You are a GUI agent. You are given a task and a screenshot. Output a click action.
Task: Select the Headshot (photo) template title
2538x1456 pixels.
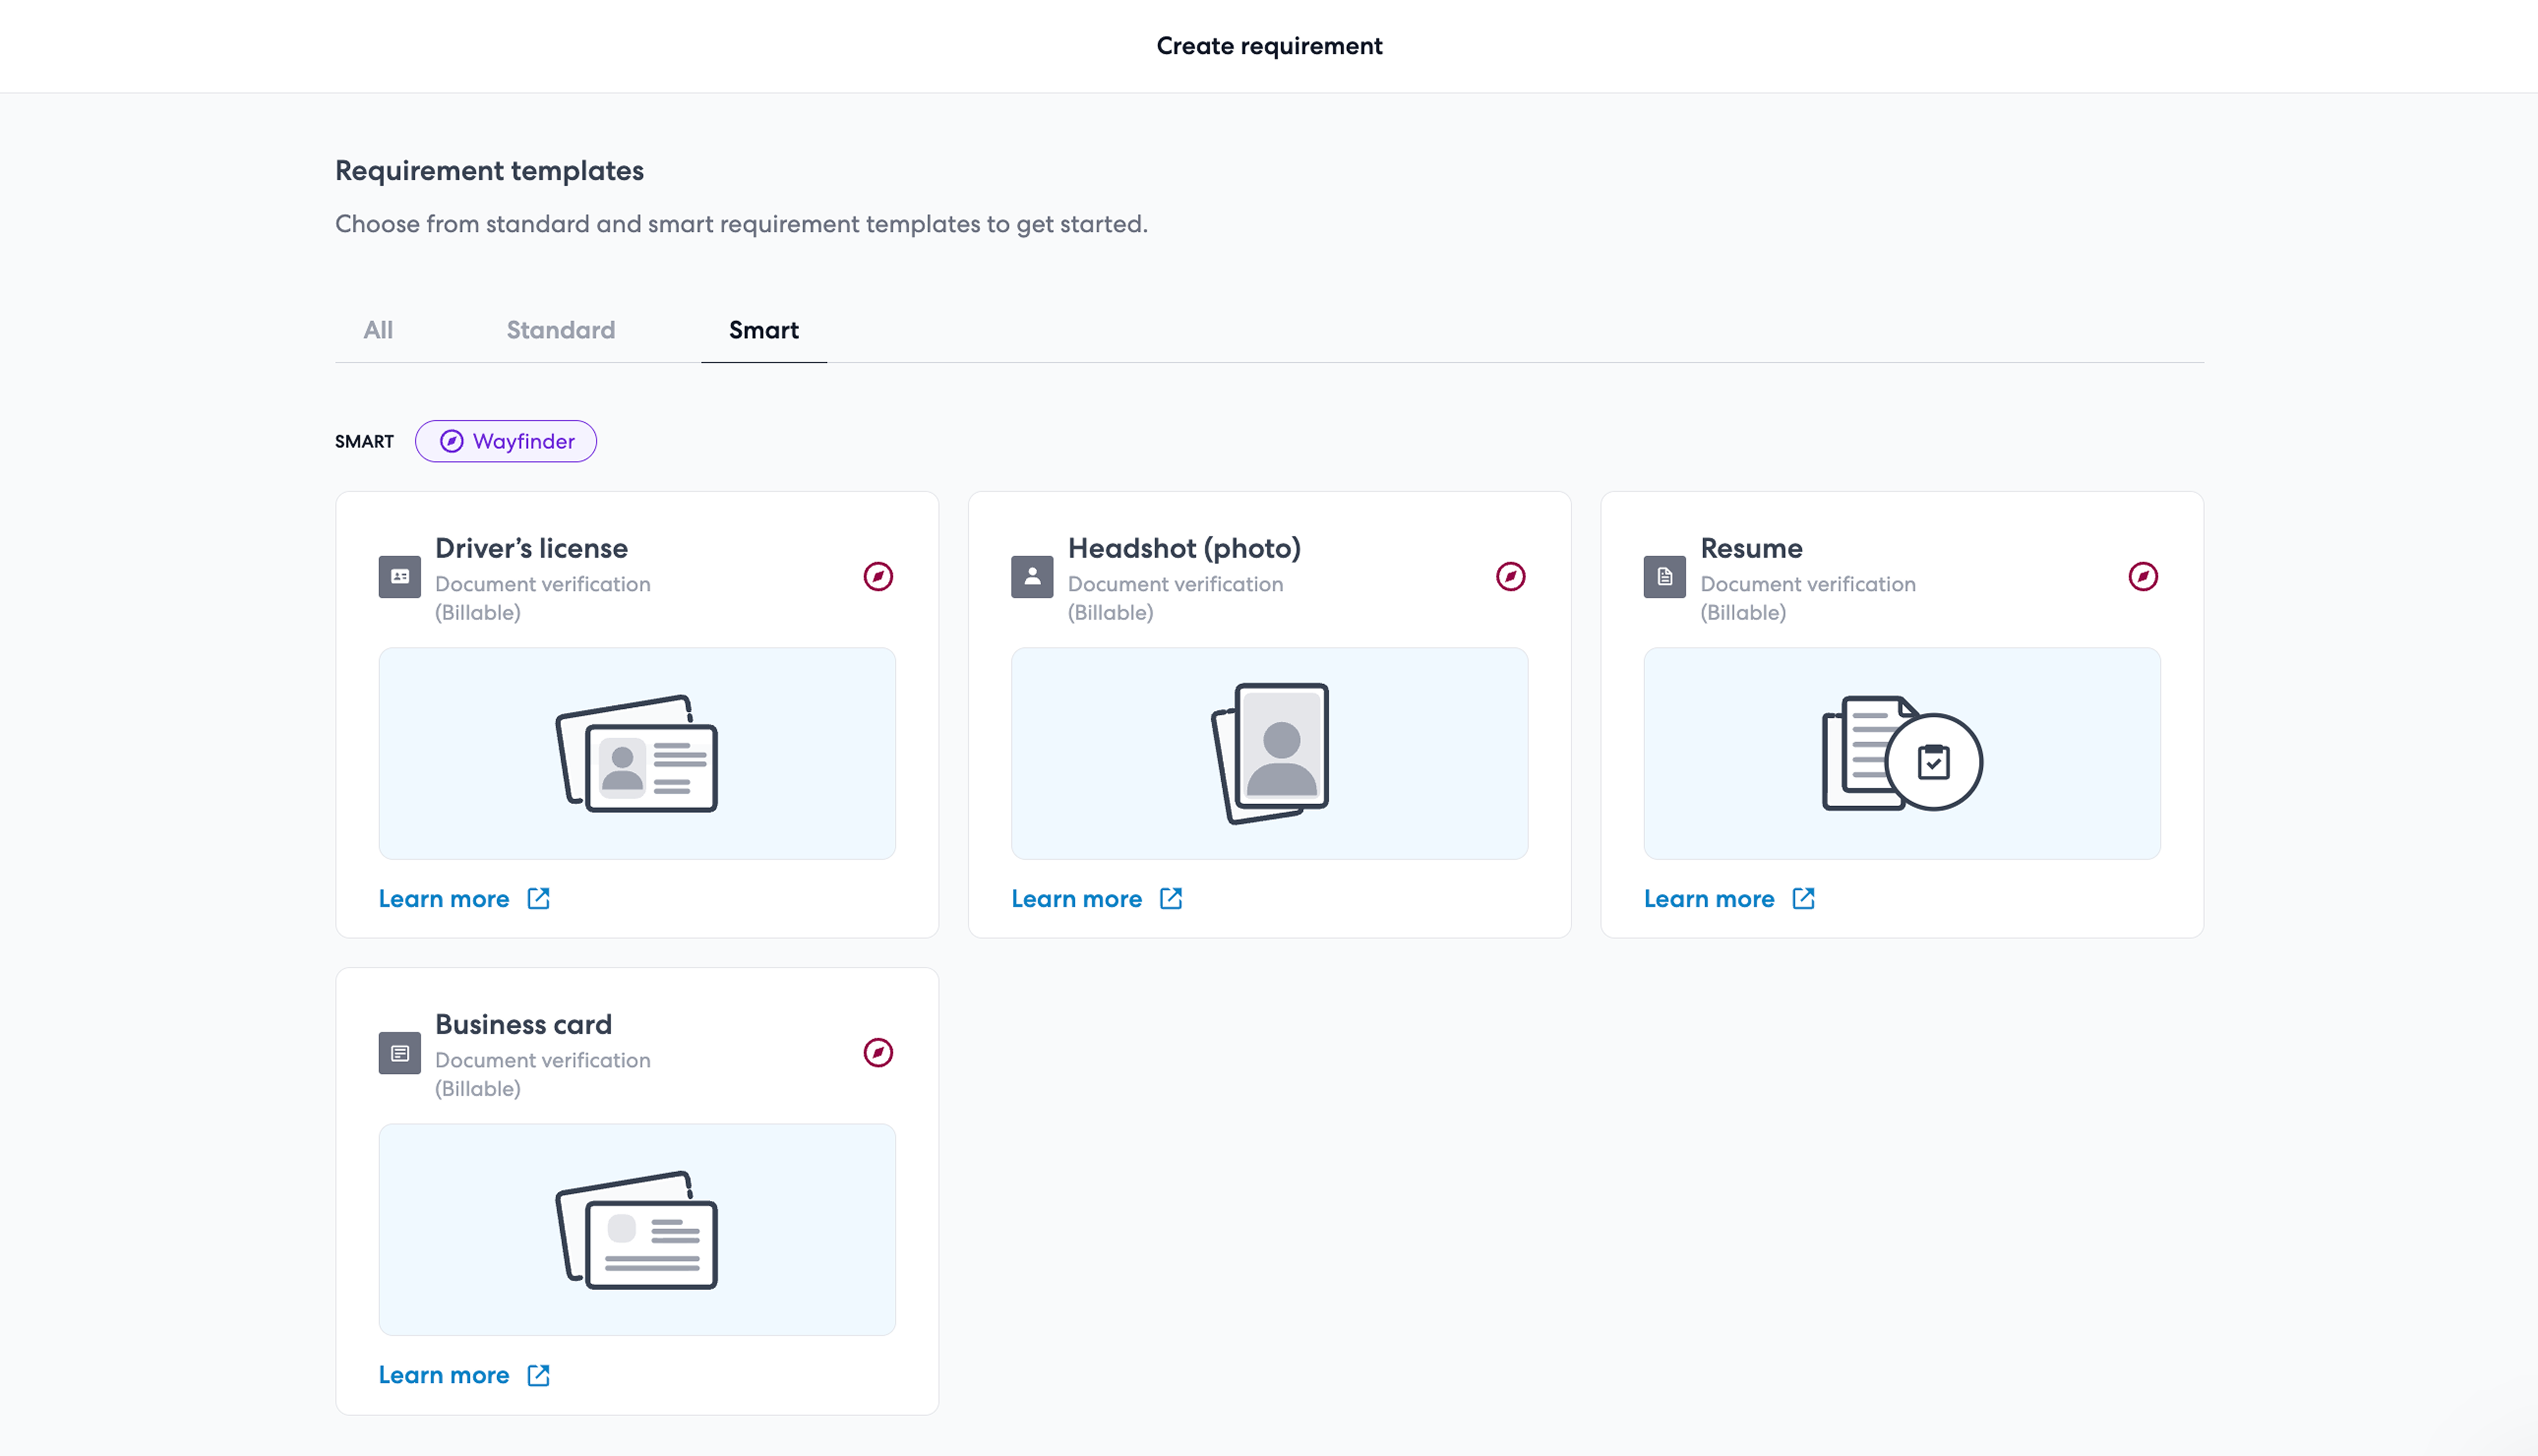[x=1184, y=548]
